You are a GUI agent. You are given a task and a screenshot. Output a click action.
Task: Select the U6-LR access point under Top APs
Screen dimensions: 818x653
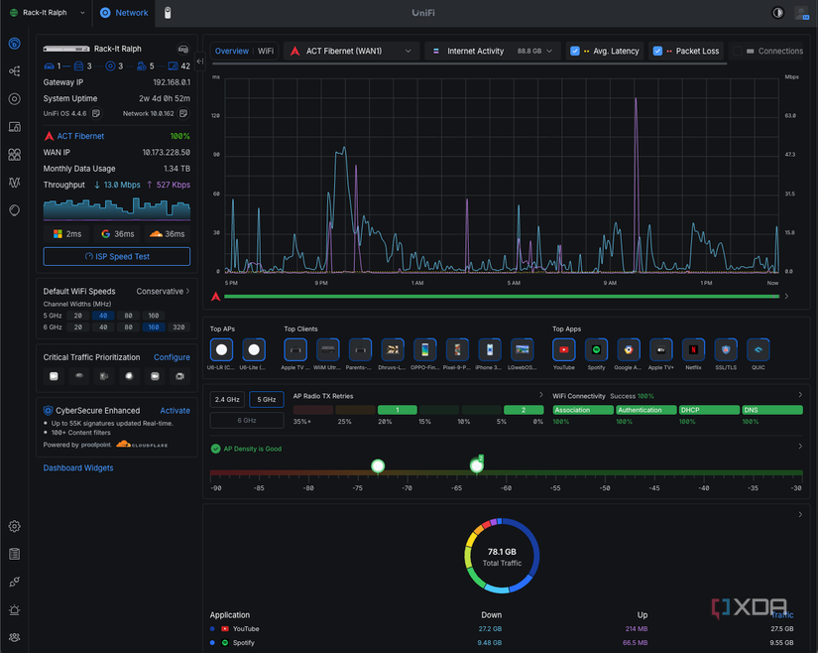(x=220, y=350)
